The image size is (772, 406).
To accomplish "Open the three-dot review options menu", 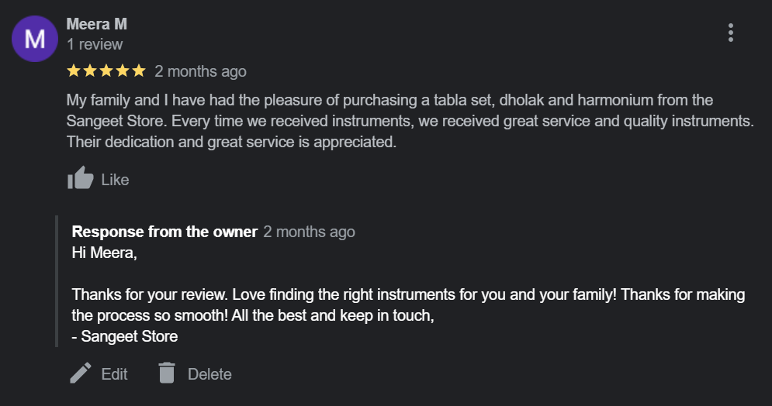I will coord(730,33).
